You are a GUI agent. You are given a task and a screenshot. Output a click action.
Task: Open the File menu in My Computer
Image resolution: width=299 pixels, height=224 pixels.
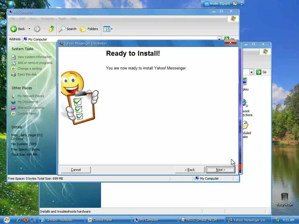(13, 19)
